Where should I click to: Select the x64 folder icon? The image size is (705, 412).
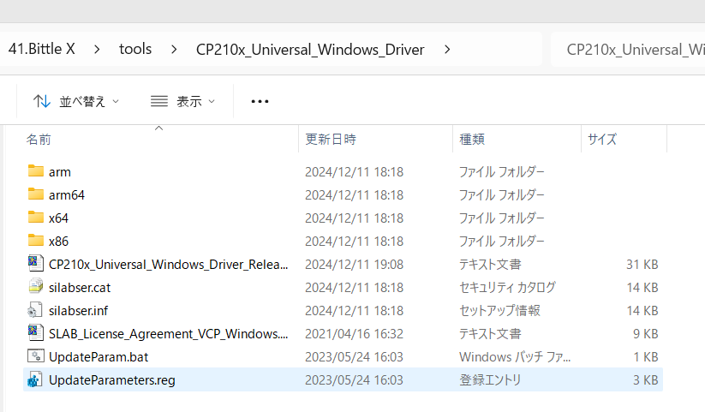click(x=36, y=218)
